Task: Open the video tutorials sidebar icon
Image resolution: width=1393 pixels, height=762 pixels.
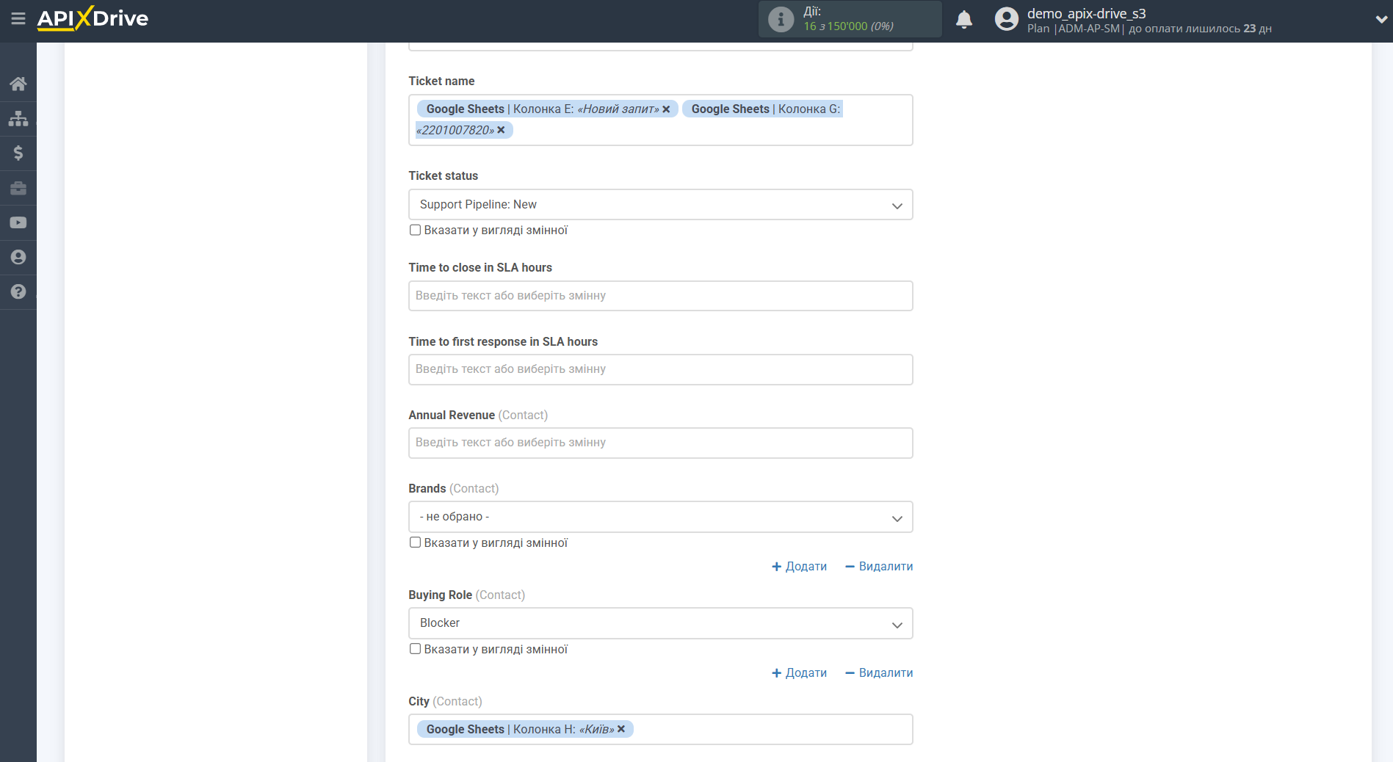Action: (x=18, y=222)
